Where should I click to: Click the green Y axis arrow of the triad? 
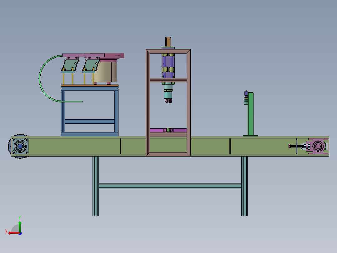pos(20,226)
